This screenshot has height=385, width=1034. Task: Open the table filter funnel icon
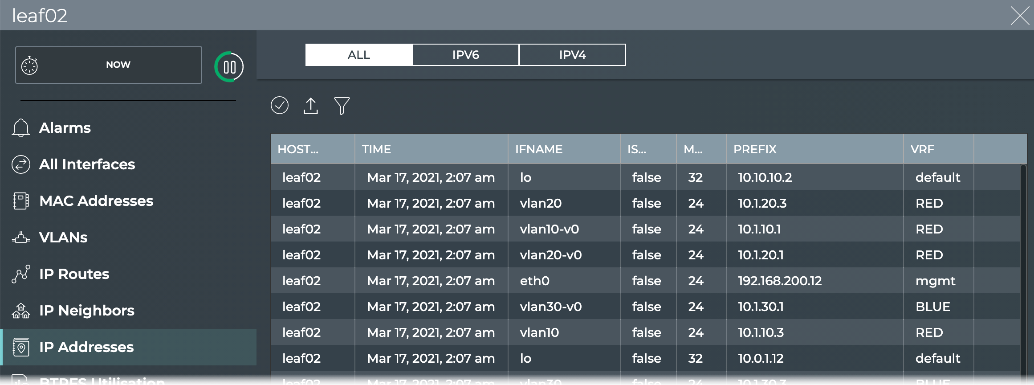click(x=342, y=106)
